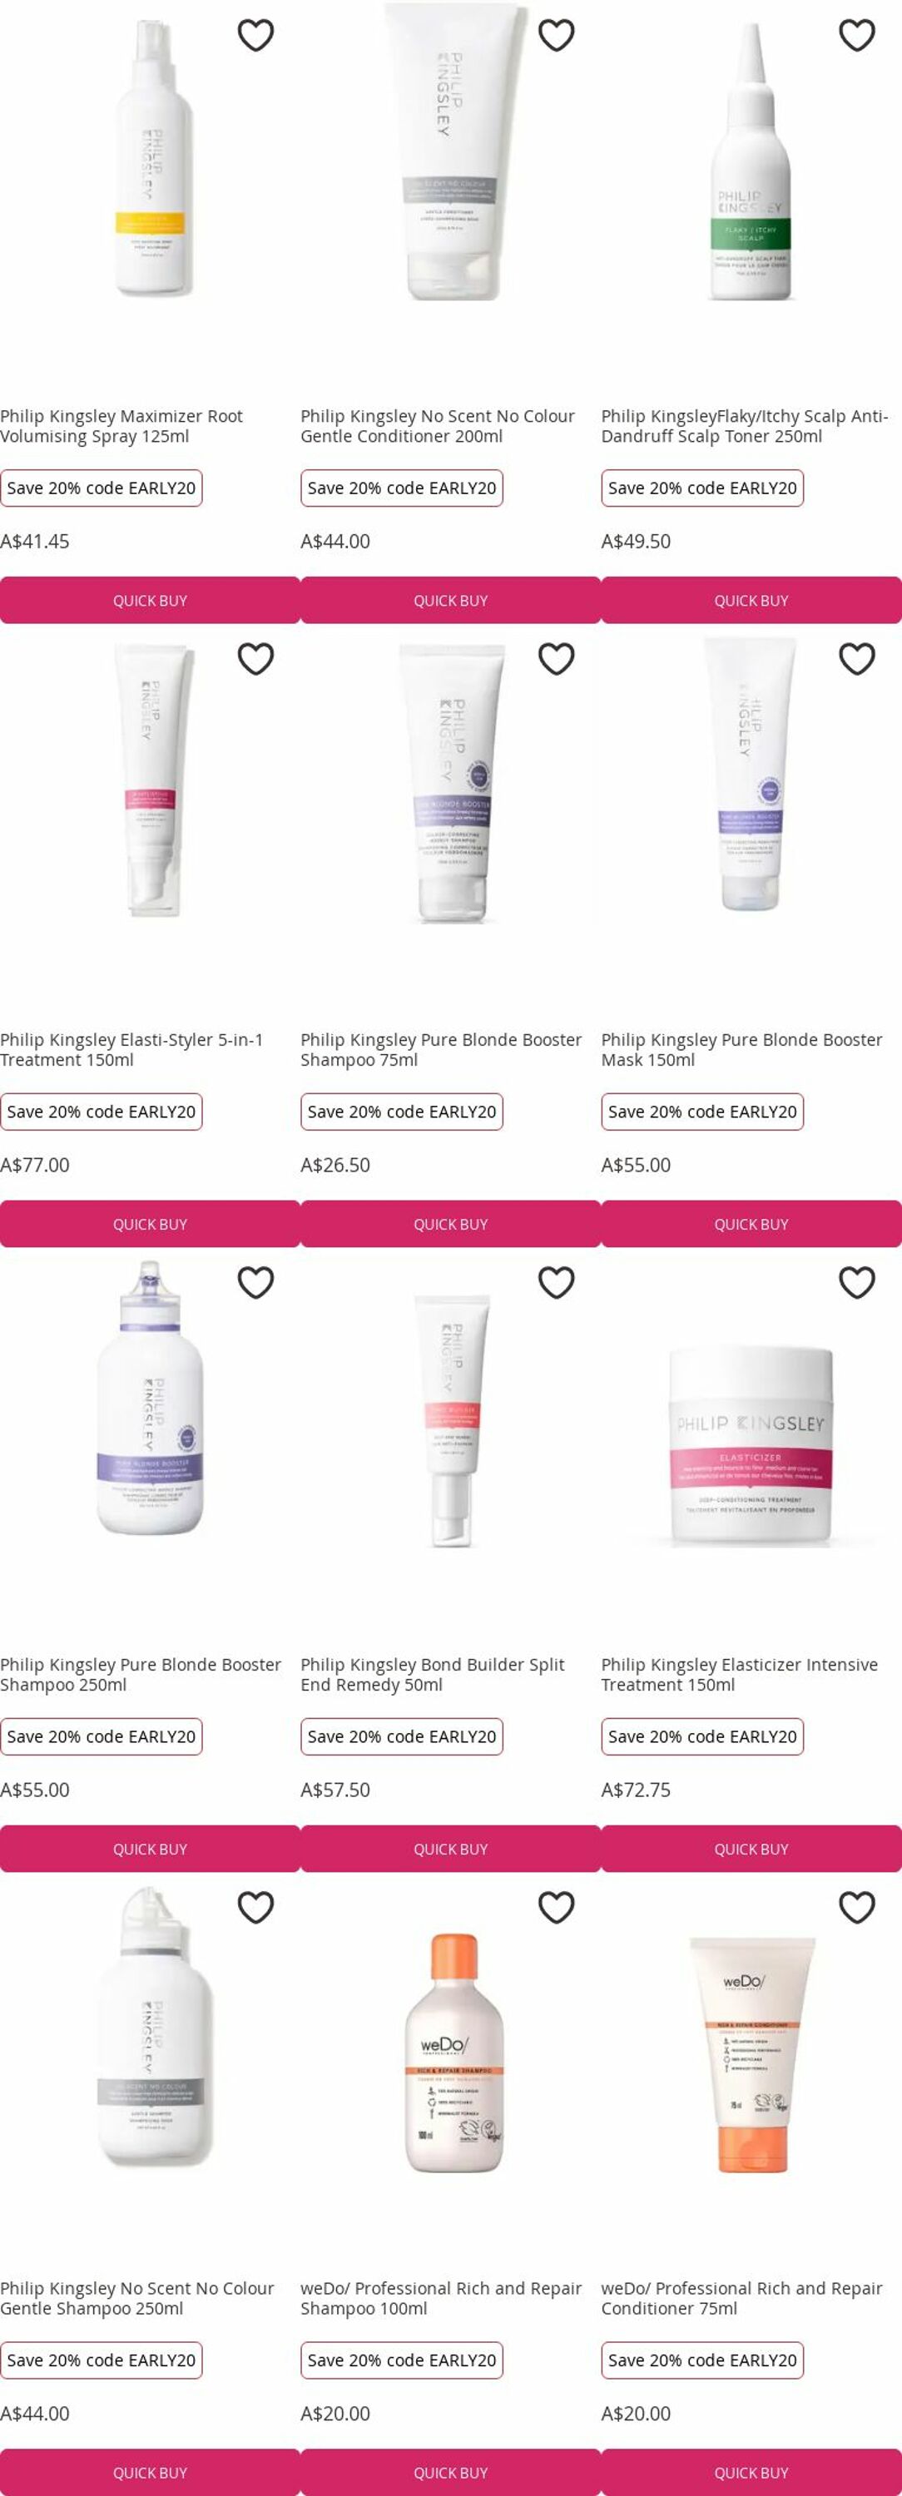The height and width of the screenshot is (2496, 902).
Task: Quick buy Pure Blonde Booster Mask 150ml
Action: tap(751, 1225)
